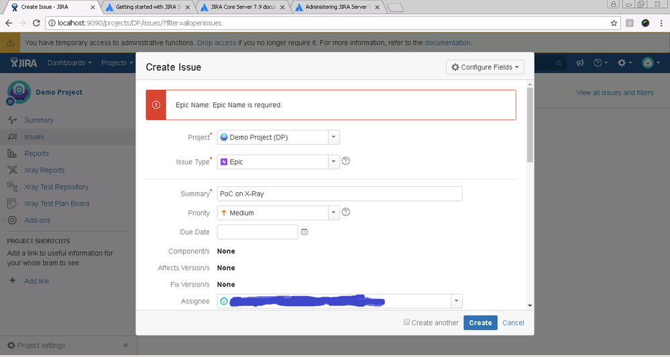The height and width of the screenshot is (357, 670).
Task: Open the Chrome three-dot menu
Action: point(661,23)
